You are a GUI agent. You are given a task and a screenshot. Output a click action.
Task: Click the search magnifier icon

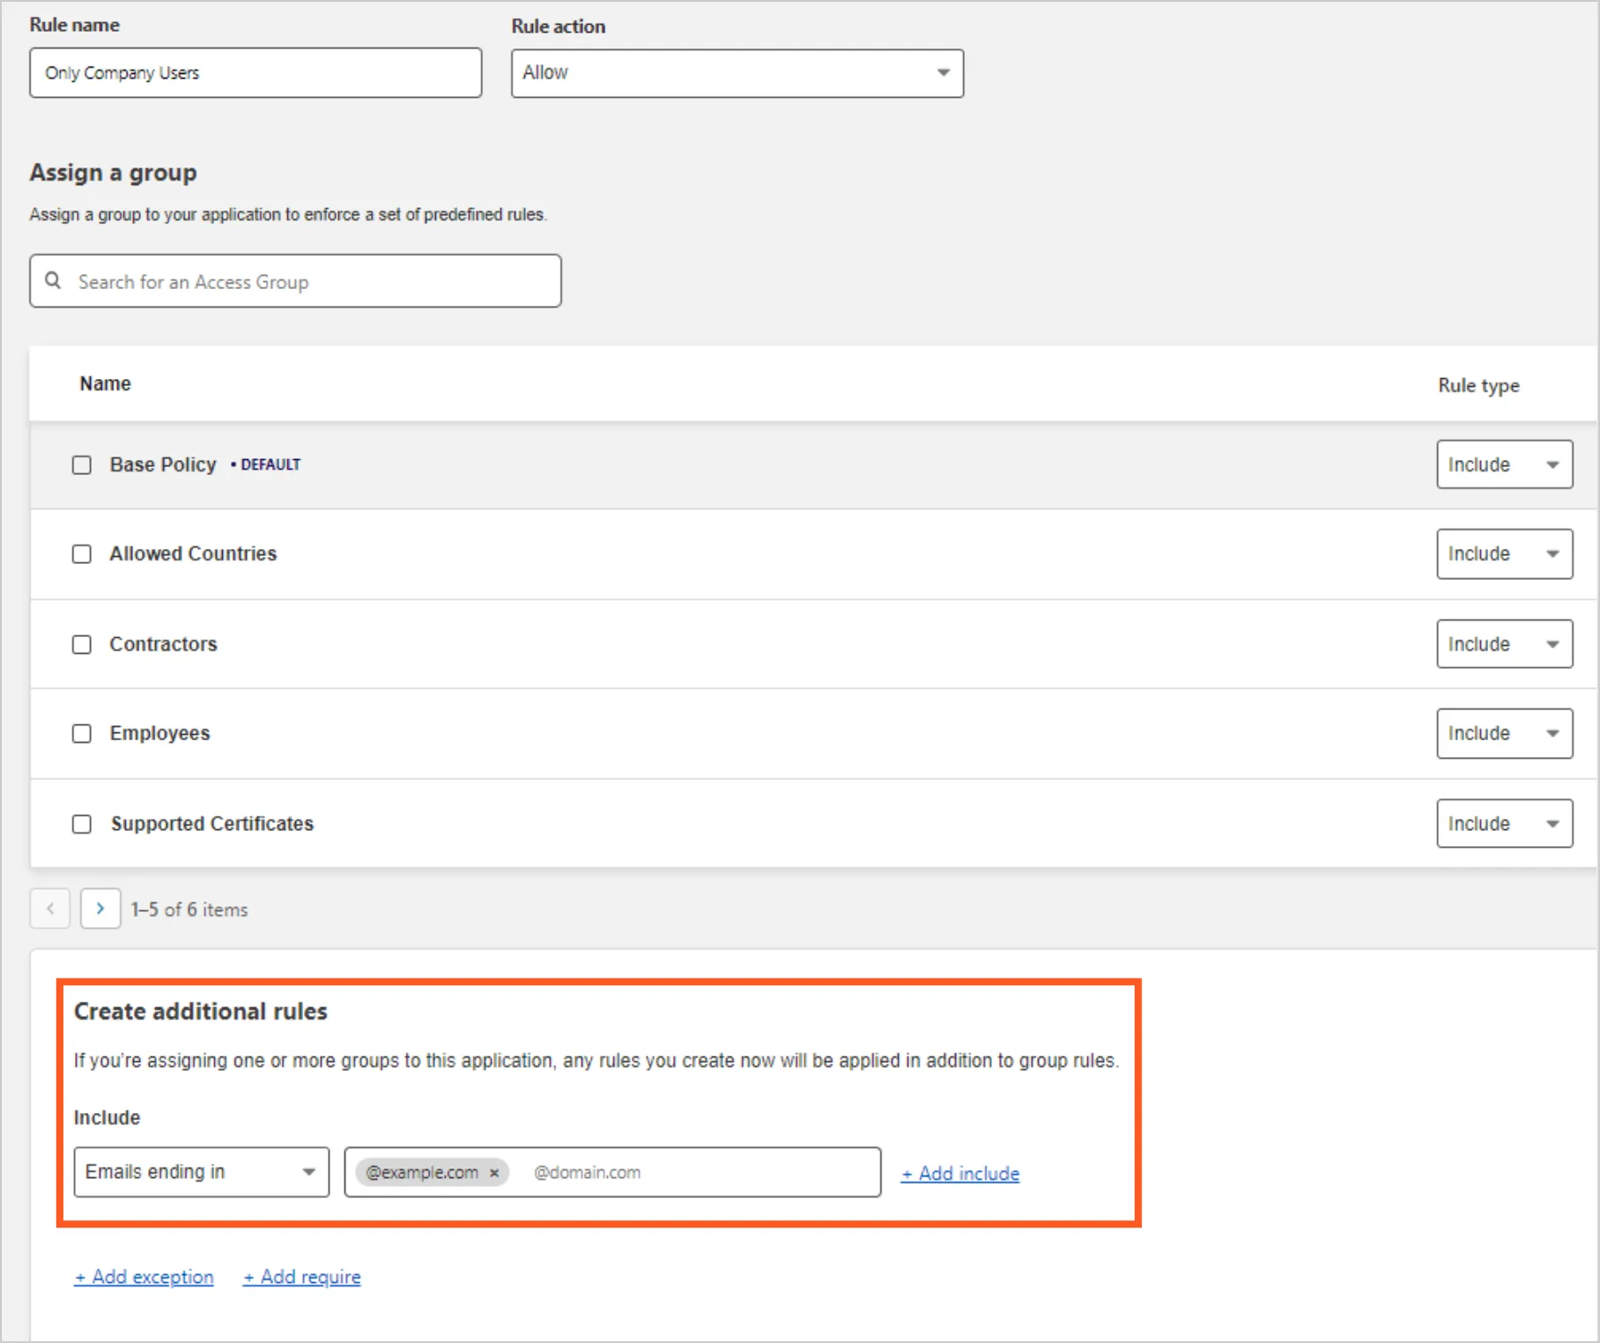click(x=52, y=280)
